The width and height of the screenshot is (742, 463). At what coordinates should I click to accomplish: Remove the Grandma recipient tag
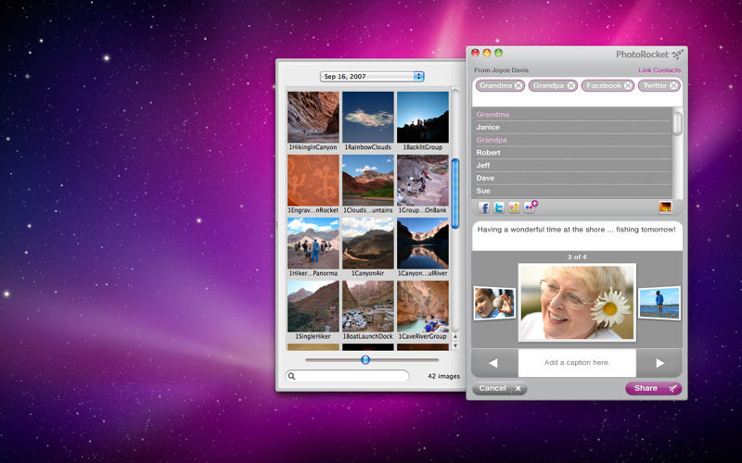tap(518, 85)
